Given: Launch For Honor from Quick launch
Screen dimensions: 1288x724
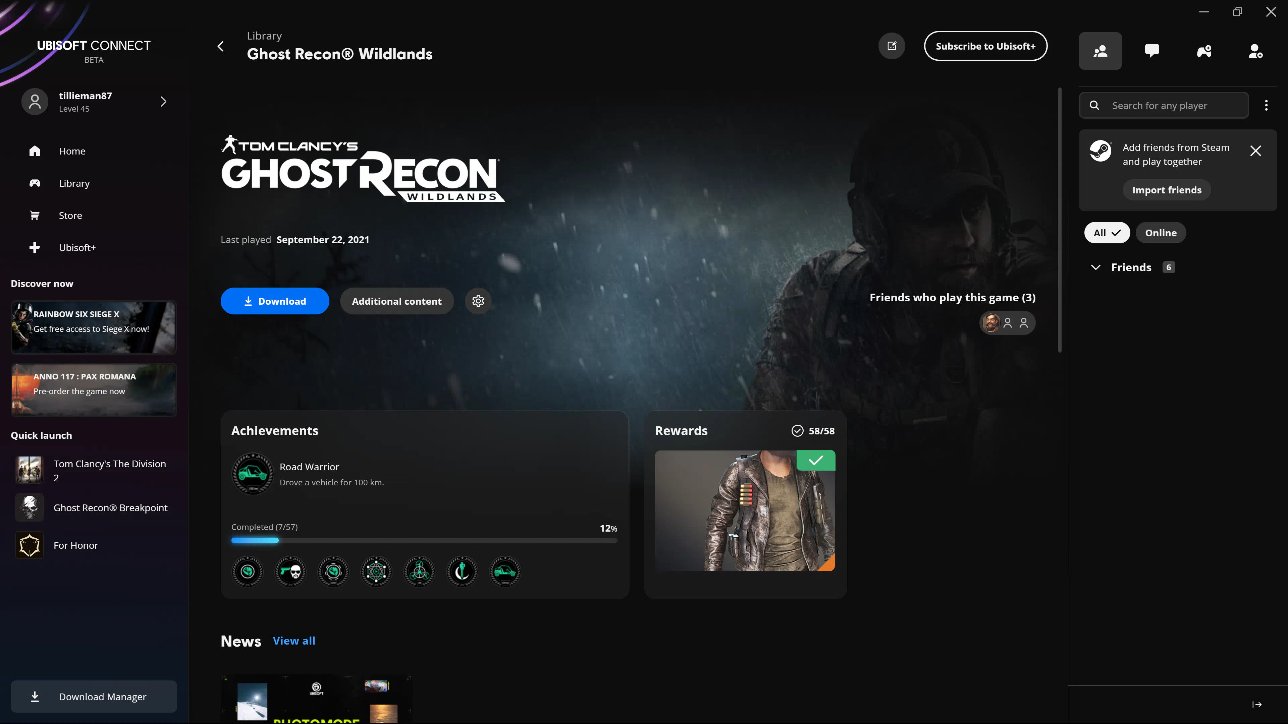Looking at the screenshot, I should [94, 545].
